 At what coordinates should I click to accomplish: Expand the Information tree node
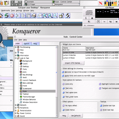click(16, 55)
